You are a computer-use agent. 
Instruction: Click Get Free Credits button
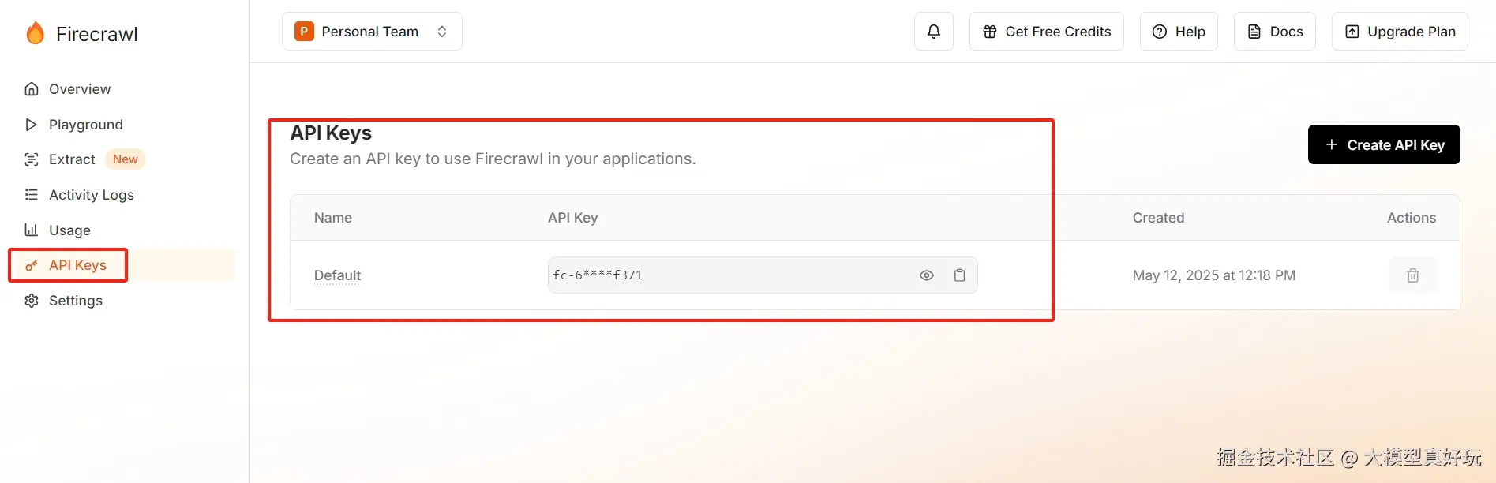tap(1047, 32)
